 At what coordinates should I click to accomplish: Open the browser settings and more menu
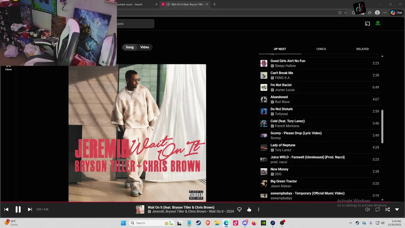click(x=385, y=13)
